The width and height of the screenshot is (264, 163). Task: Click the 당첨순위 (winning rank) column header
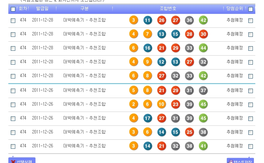tap(234, 8)
